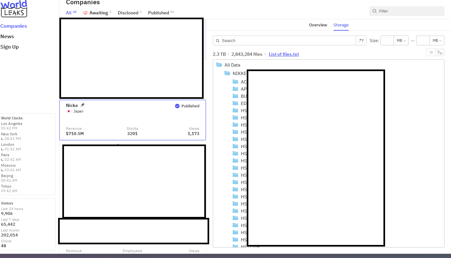Click the Views count 1,173
This screenshot has height=258, width=451.
click(x=194, y=134)
